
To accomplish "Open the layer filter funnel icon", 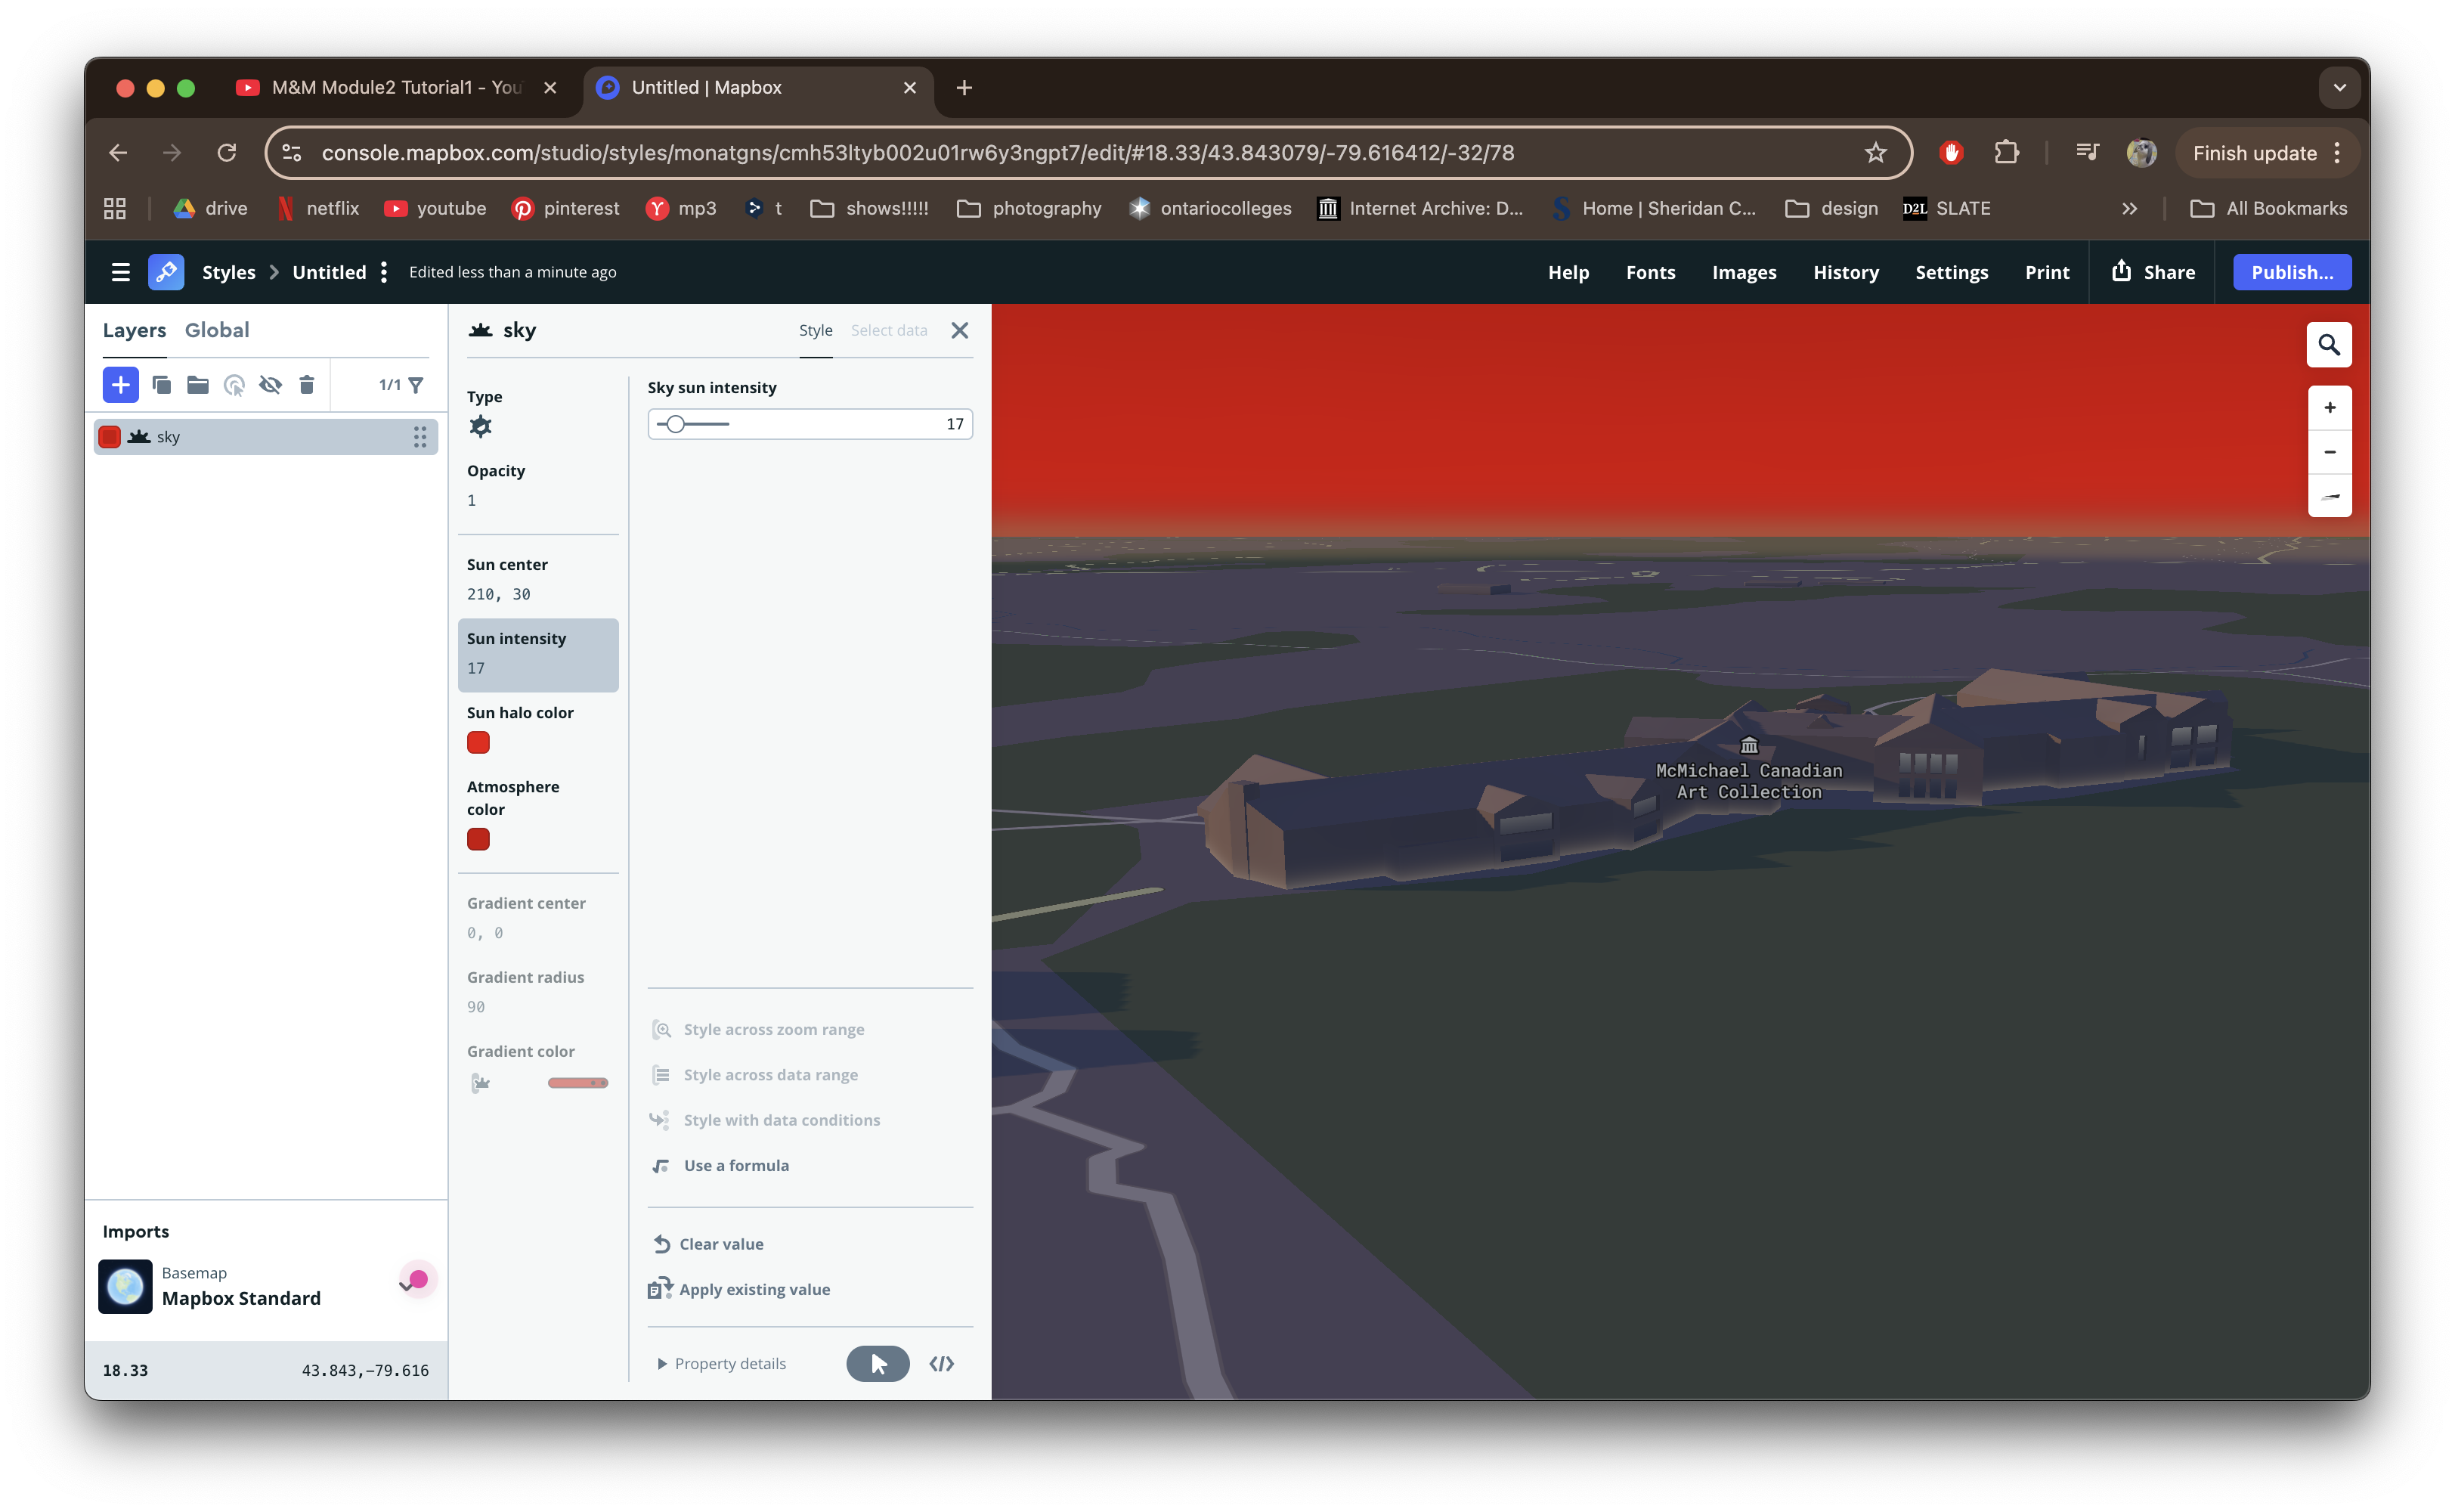I will click(x=416, y=384).
